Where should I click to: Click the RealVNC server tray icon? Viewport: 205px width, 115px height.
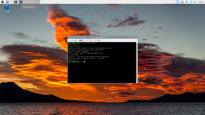[178, 2]
